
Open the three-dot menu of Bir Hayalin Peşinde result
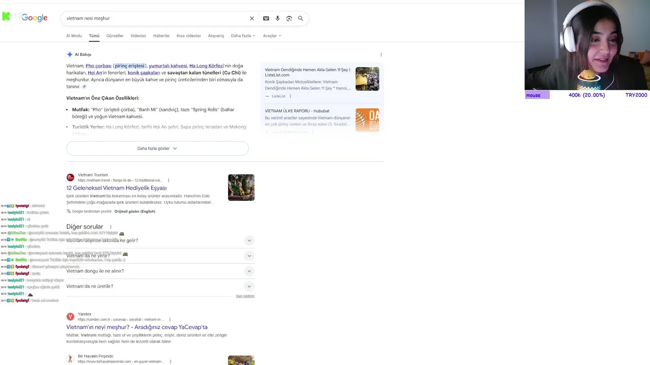coord(171,361)
